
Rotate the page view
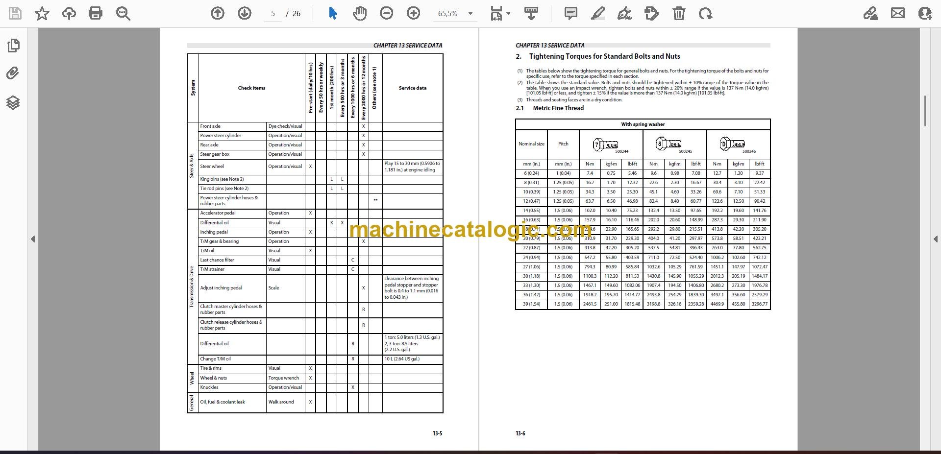[706, 13]
